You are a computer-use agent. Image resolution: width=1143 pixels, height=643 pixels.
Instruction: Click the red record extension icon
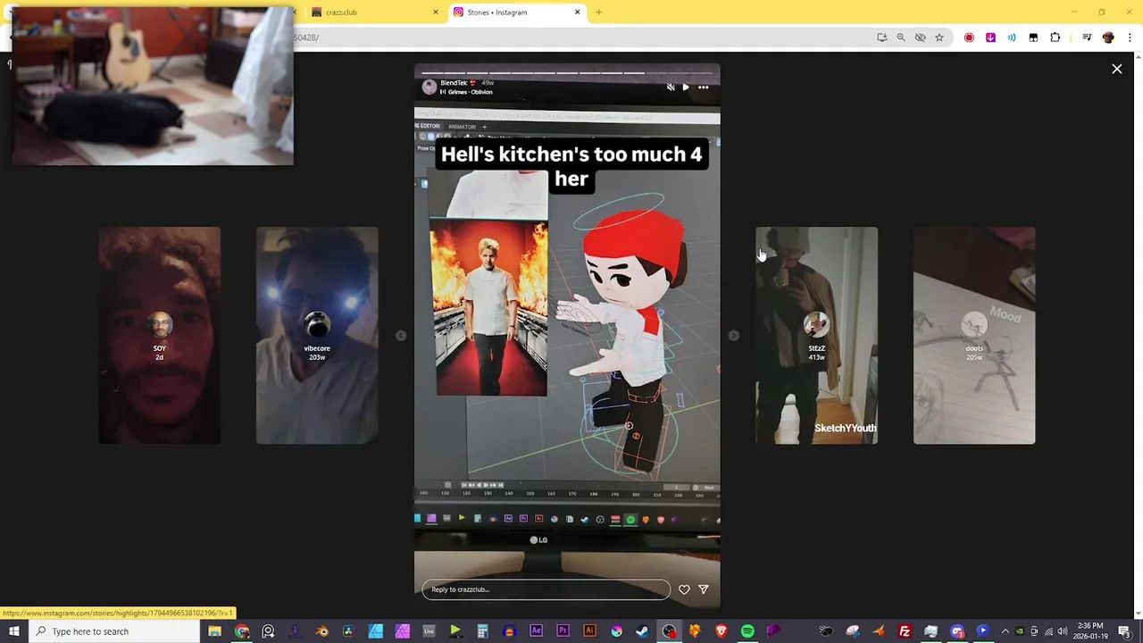[969, 38]
